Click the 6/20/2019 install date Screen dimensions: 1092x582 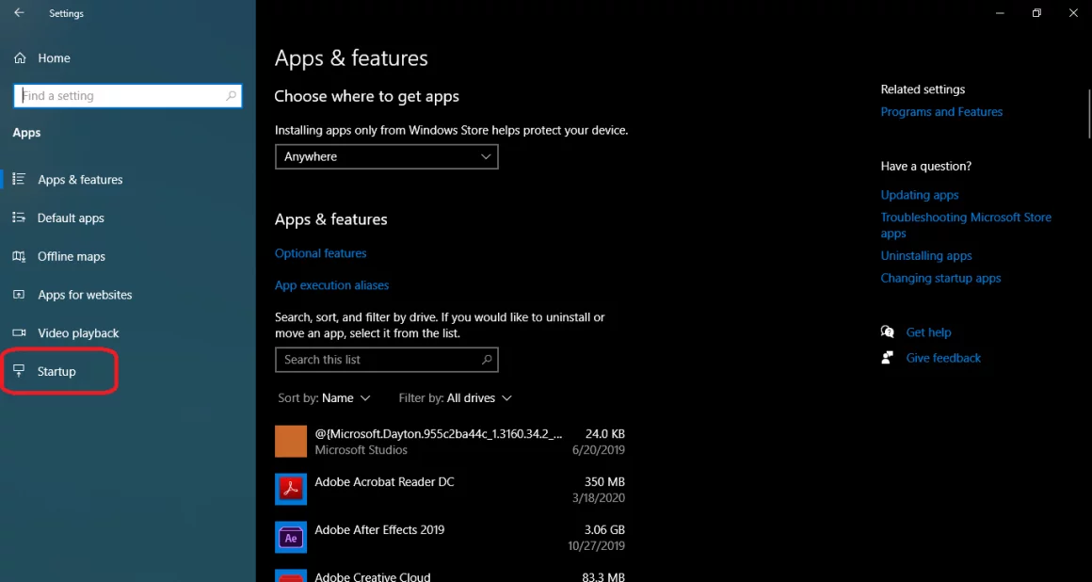pos(598,450)
